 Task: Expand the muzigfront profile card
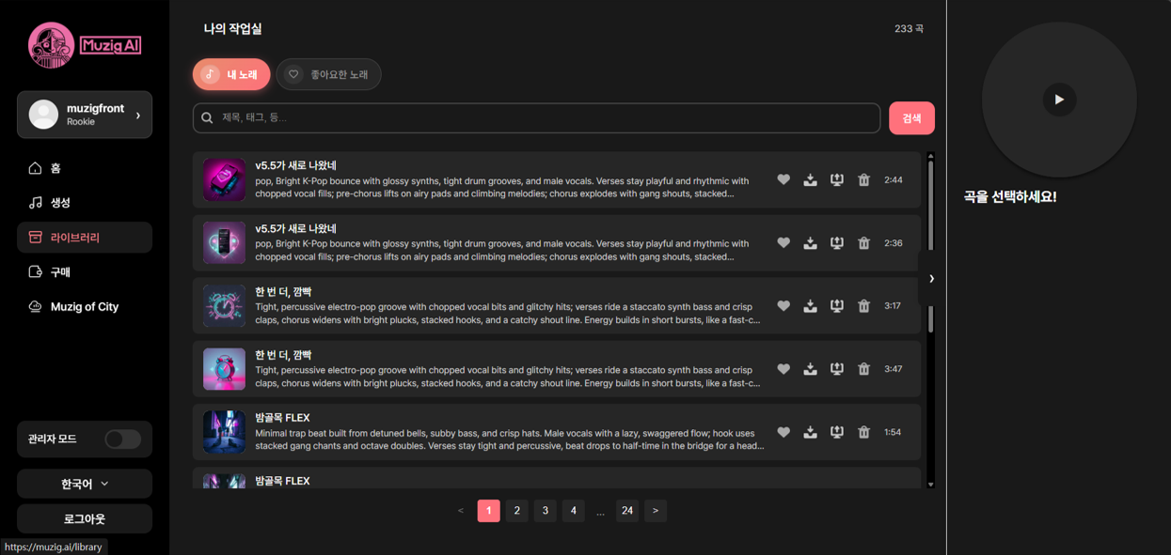tap(85, 115)
